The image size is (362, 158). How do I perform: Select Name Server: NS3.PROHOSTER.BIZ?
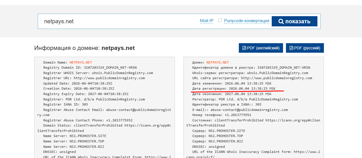[x=74, y=146]
